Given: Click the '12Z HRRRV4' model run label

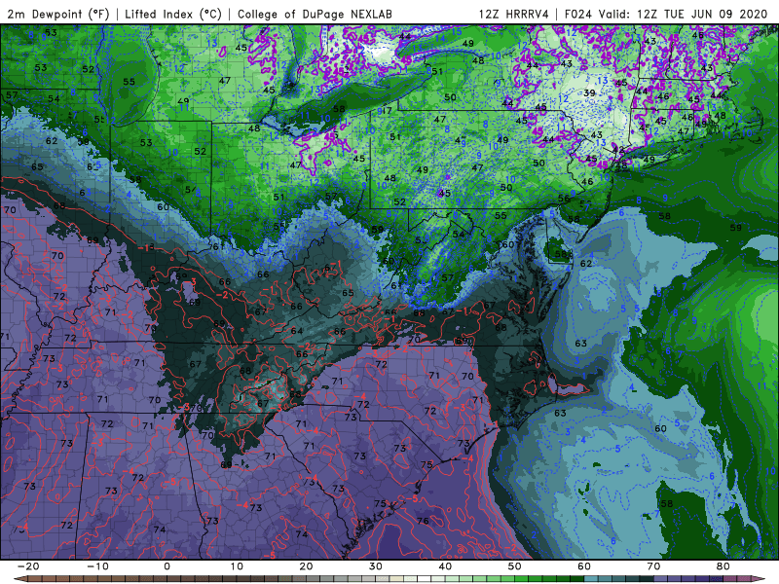Looking at the screenshot, I should click(514, 14).
